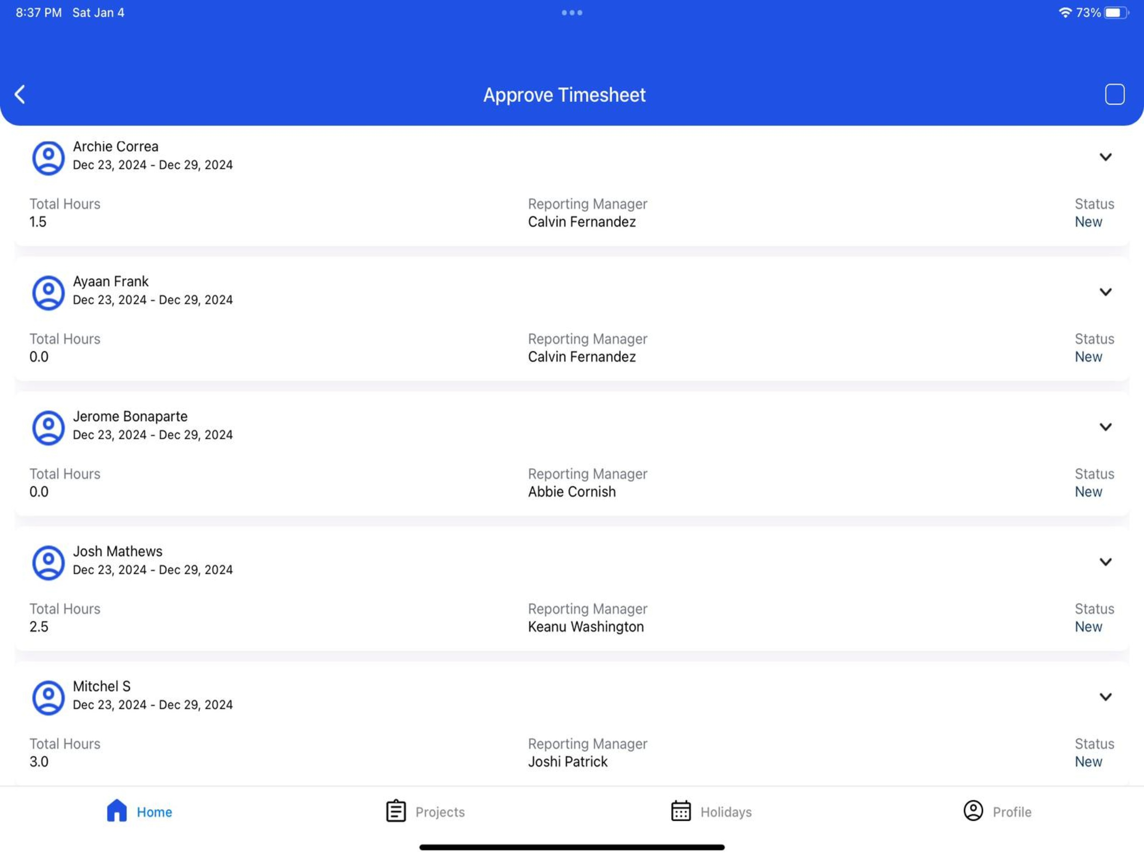Click Calvin Fernandez on Ayaan Frank's card

click(x=582, y=357)
